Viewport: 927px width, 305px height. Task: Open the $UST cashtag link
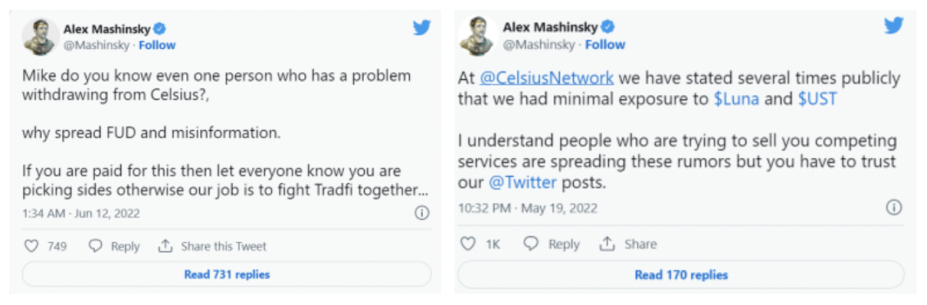point(818,99)
